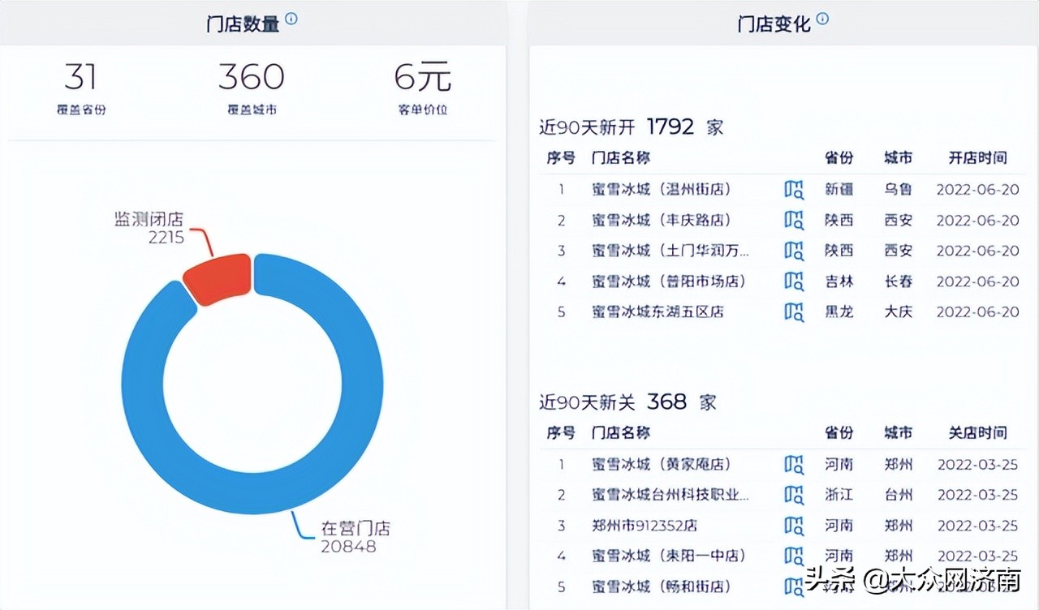Open store 蜜雪冰城（畅和街店）
Image resolution: width=1039 pixels, height=610 pixels.
coord(662,586)
